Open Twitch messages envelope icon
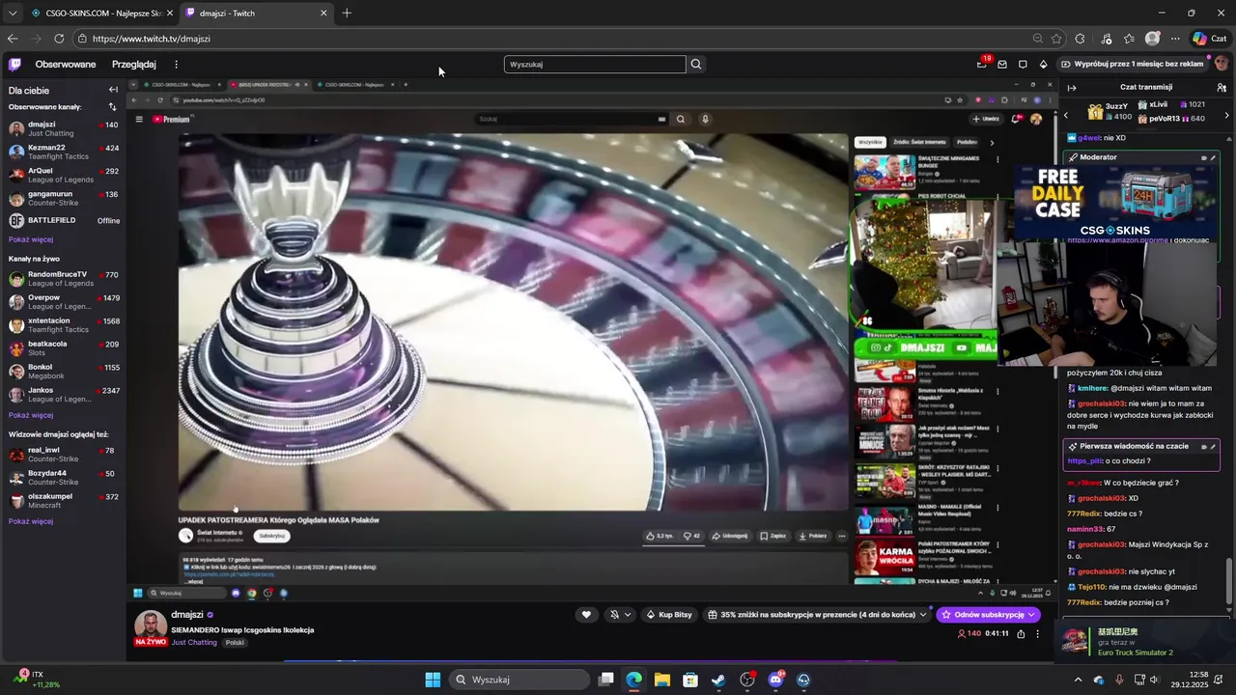Screen dimensions: 1236x695 point(1002,65)
